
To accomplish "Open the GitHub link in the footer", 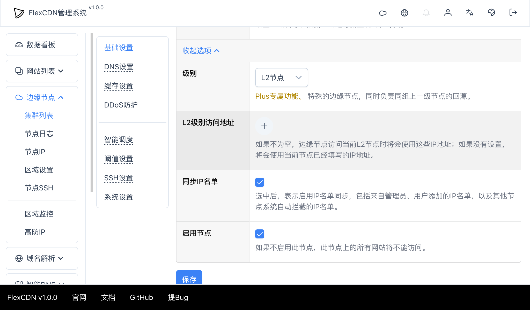I will [141, 298].
